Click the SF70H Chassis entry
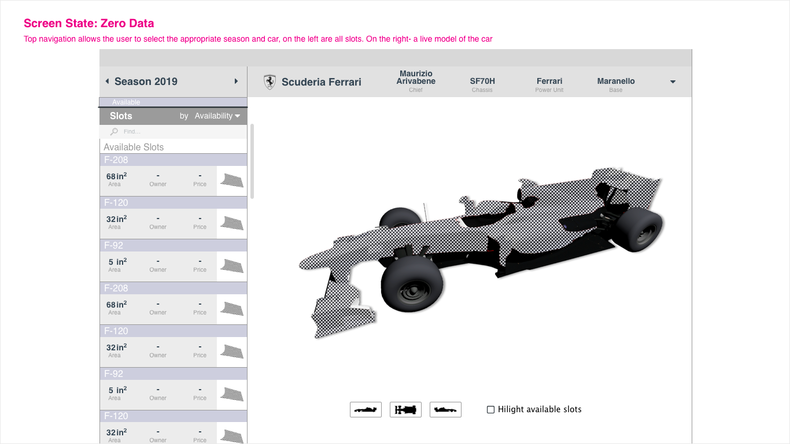The width and height of the screenshot is (790, 444). (x=482, y=84)
